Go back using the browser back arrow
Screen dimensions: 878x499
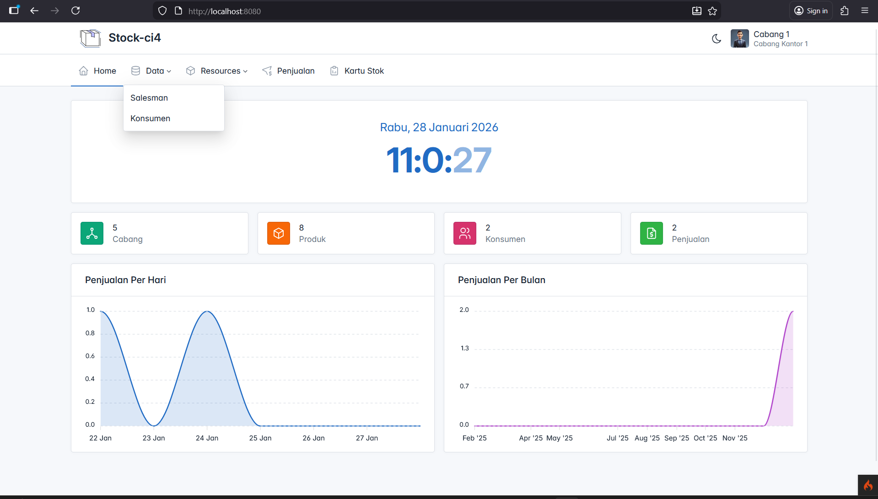click(34, 11)
